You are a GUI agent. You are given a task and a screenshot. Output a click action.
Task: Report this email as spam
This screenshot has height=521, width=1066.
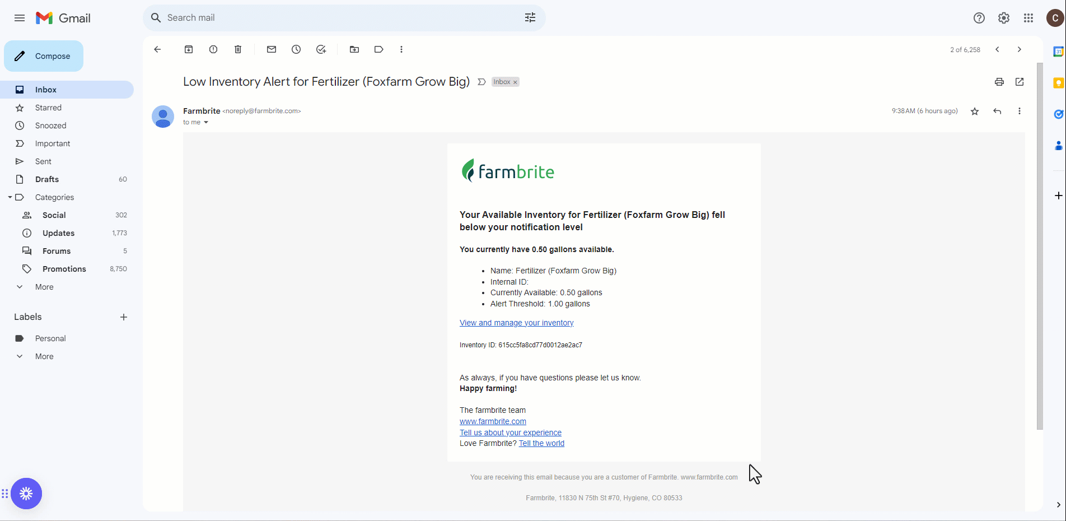tap(213, 49)
